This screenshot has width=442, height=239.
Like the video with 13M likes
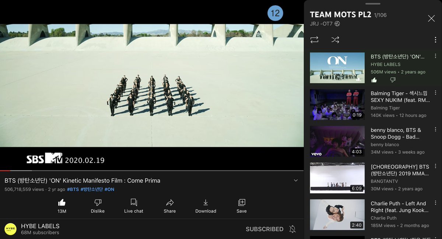point(62,203)
